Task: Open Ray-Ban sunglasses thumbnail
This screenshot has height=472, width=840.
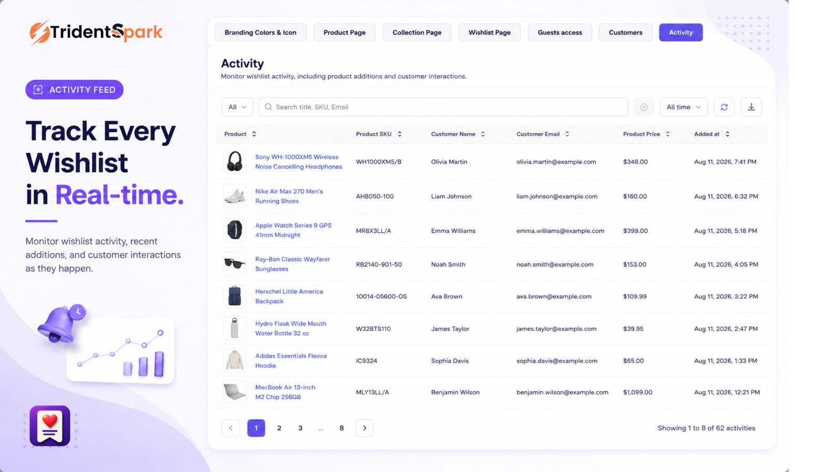Action: pyautogui.click(x=235, y=264)
